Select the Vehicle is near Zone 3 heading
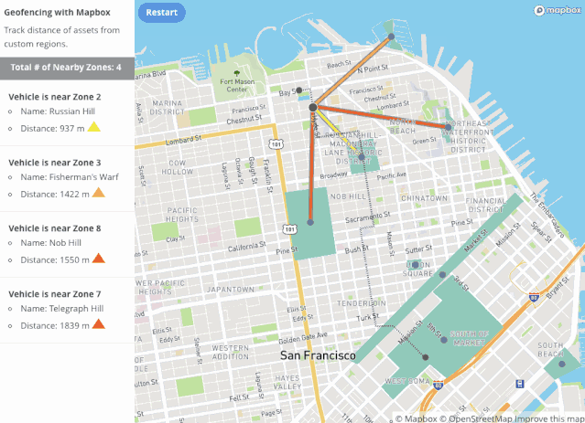Viewport: 585px width, 423px height. (54, 163)
